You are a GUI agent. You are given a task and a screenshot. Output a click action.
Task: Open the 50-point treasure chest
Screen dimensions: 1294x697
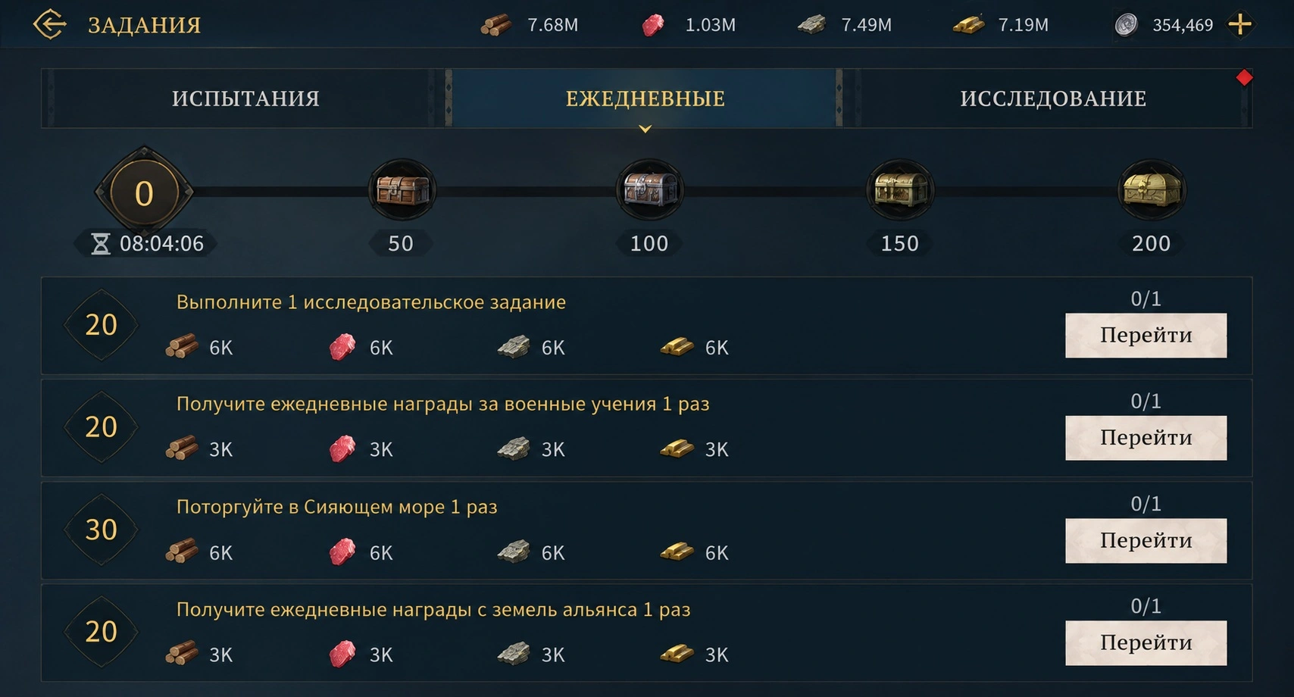pyautogui.click(x=402, y=189)
